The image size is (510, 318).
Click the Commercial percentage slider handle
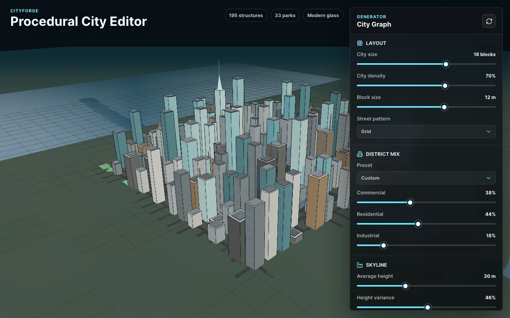pyautogui.click(x=410, y=202)
